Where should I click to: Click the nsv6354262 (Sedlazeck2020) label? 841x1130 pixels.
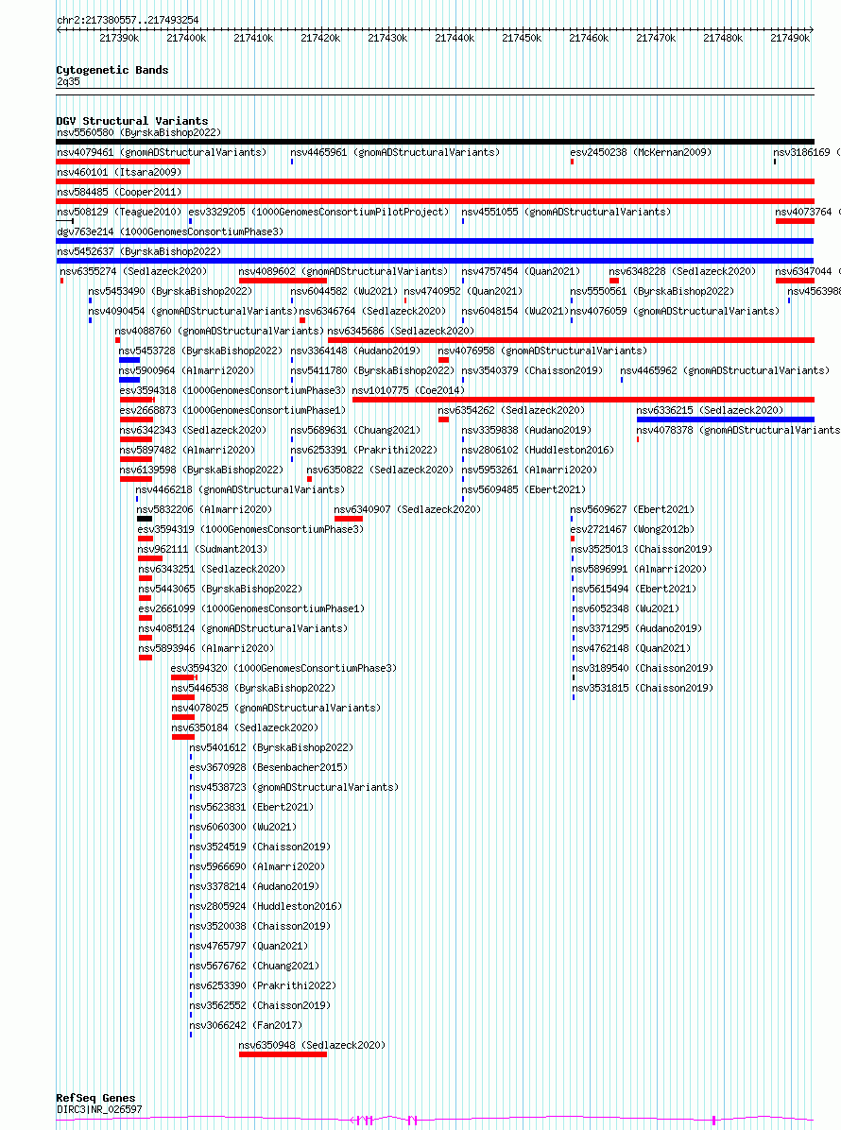coord(511,410)
